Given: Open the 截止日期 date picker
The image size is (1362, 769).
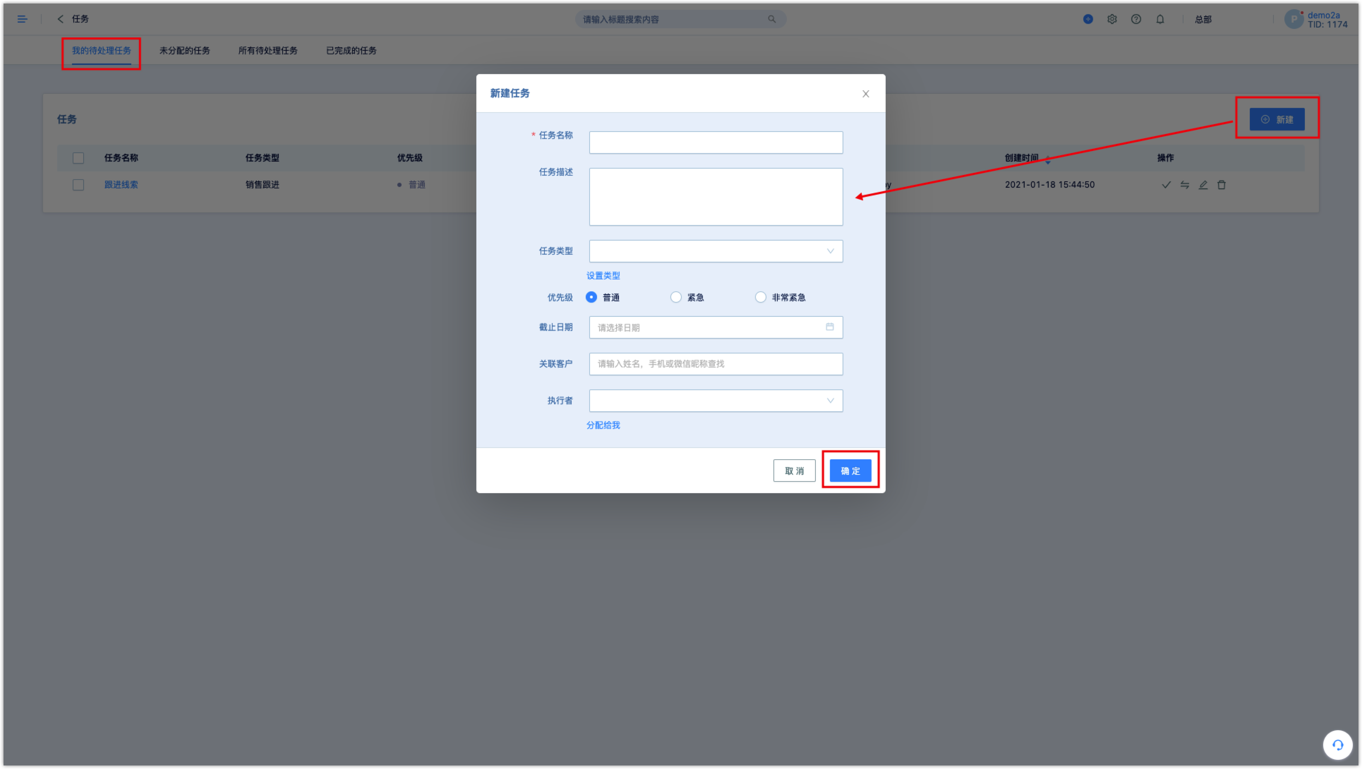Looking at the screenshot, I should tap(716, 327).
